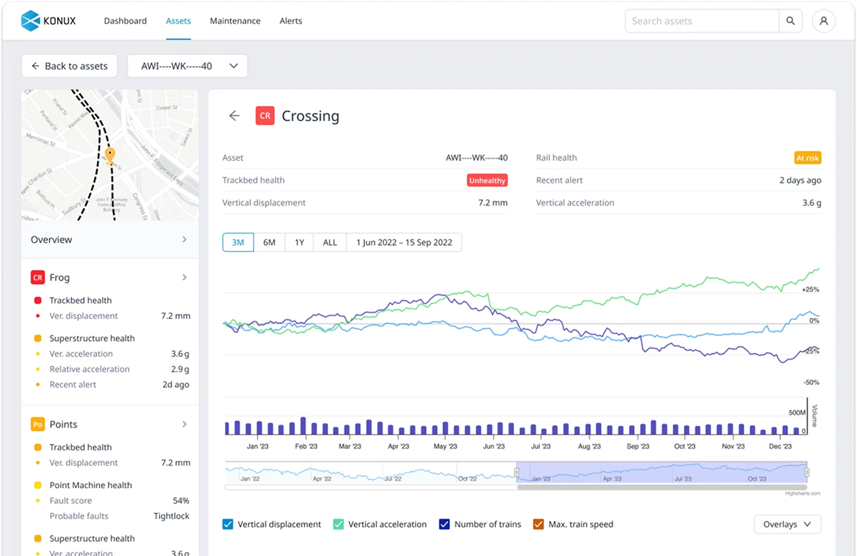Click the Search assets input field
The width and height of the screenshot is (857, 556).
pos(702,21)
